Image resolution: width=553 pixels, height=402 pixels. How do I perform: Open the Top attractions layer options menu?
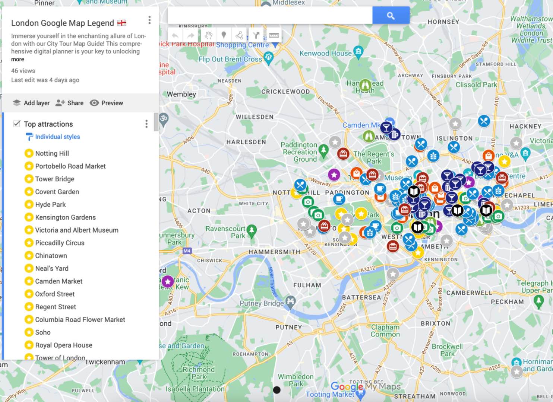tap(146, 124)
